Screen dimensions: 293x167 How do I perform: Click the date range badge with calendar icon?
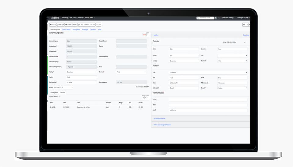click(86, 24)
